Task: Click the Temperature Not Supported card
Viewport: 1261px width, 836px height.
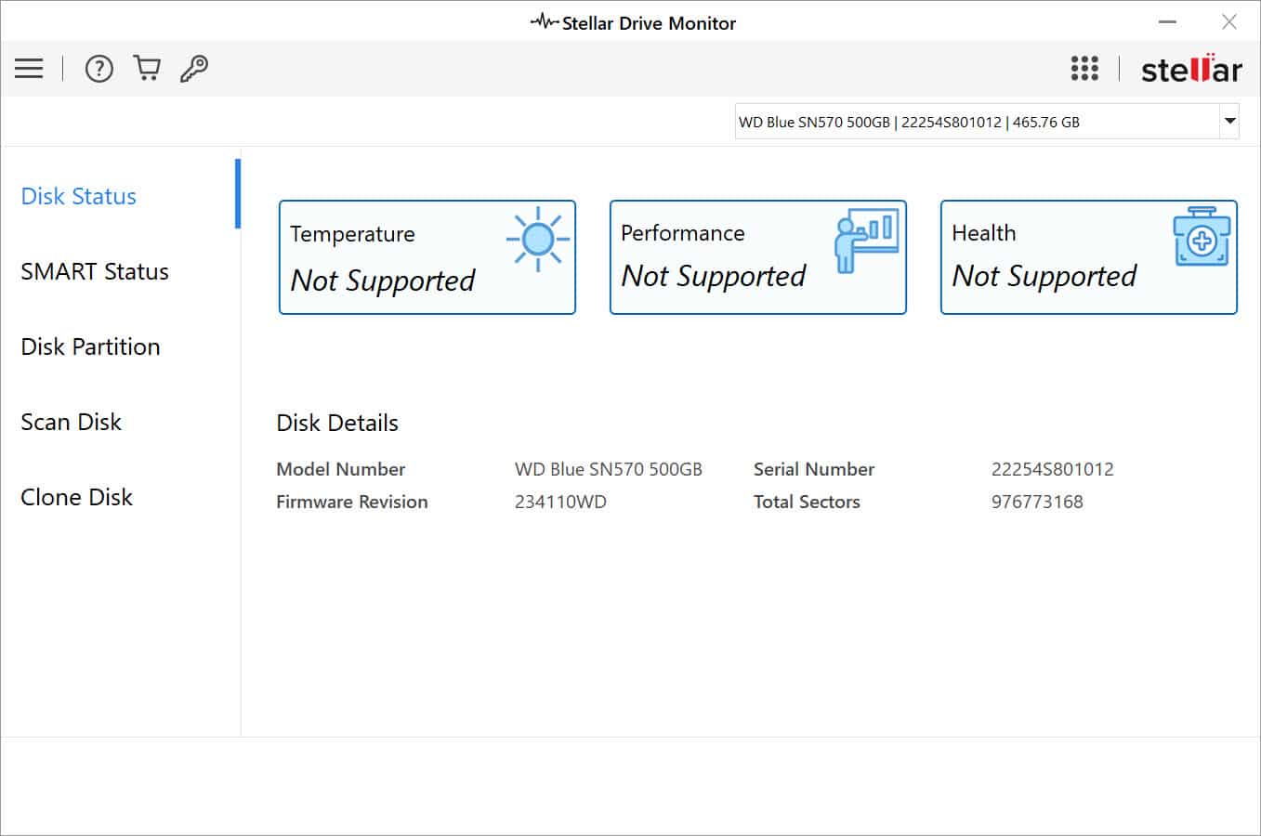Action: click(x=427, y=257)
